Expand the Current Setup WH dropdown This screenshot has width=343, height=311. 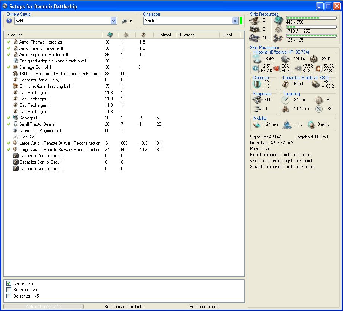[x=113, y=21]
